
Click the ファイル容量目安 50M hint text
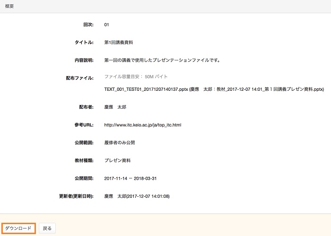tap(136, 77)
